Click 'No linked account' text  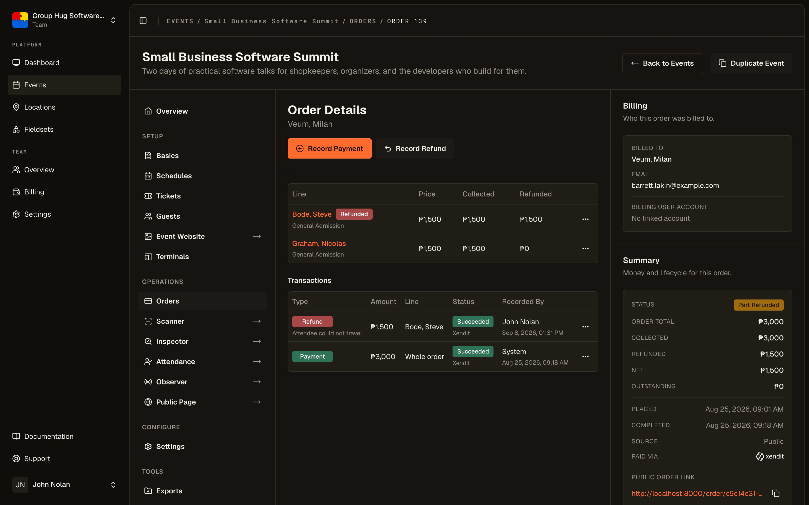coord(661,218)
